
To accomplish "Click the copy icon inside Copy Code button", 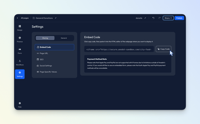I will pyautogui.click(x=158, y=49).
